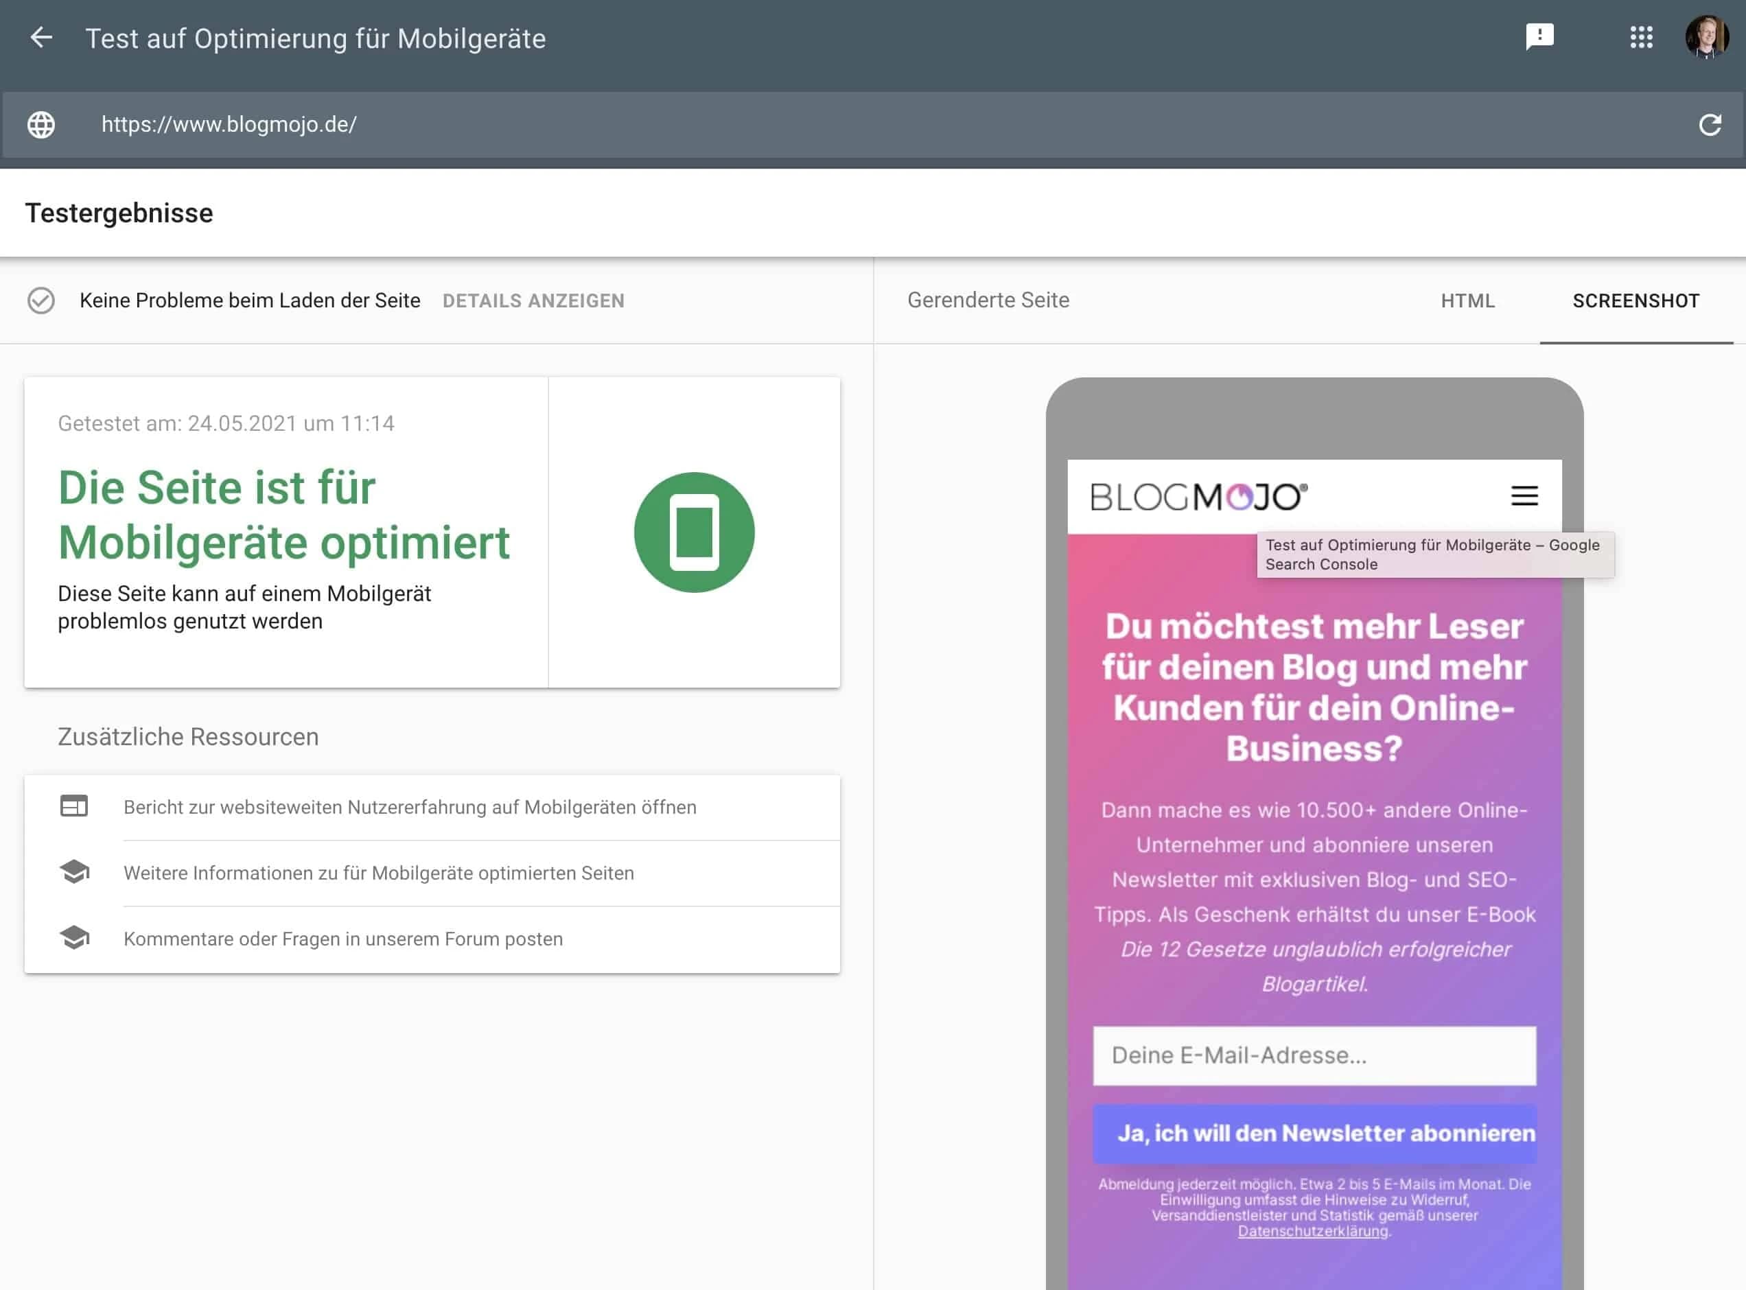Image resolution: width=1746 pixels, height=1290 pixels.
Task: Click the globe icon beside the URL
Action: pos(40,124)
